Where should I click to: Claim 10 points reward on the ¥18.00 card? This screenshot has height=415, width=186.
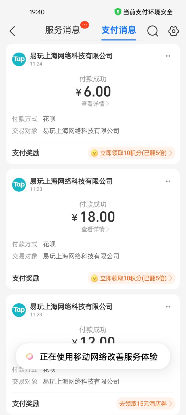(131, 278)
